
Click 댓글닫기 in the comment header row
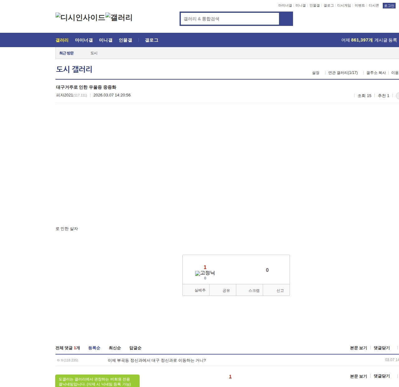(x=382, y=348)
